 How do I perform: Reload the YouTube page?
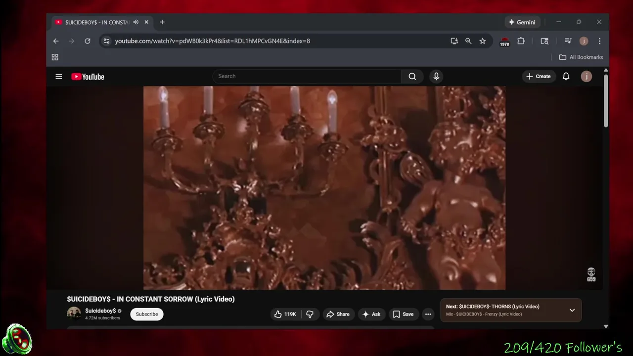88,41
